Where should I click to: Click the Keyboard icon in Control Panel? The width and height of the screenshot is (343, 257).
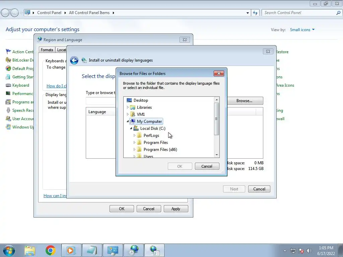[x=8, y=85]
